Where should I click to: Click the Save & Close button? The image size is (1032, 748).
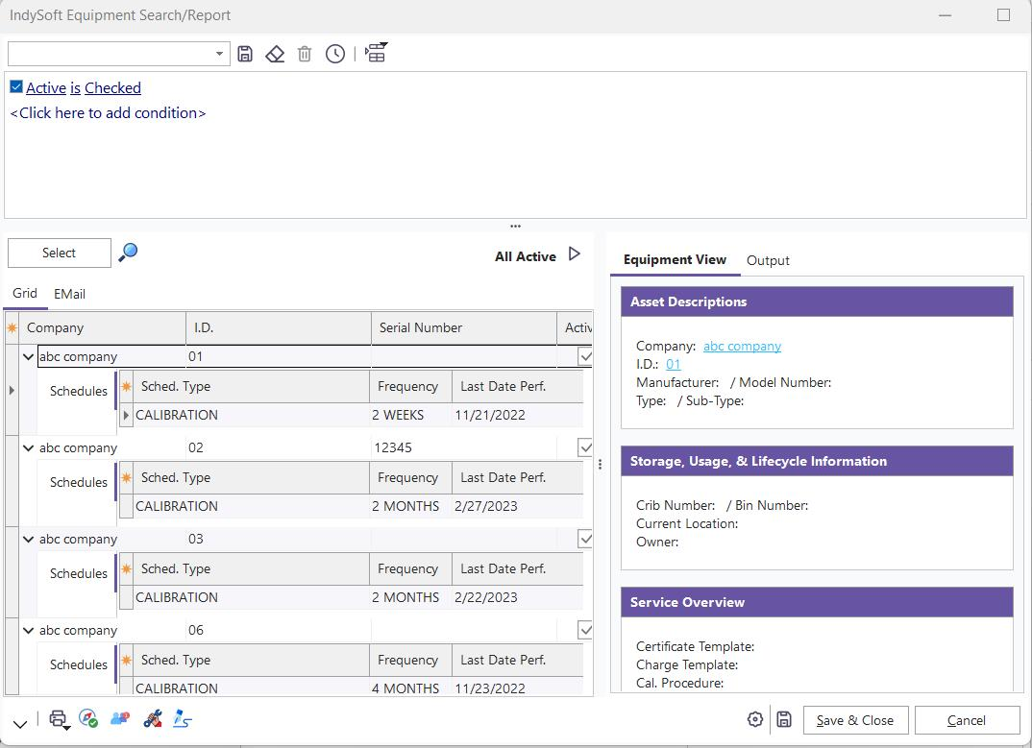pos(854,720)
